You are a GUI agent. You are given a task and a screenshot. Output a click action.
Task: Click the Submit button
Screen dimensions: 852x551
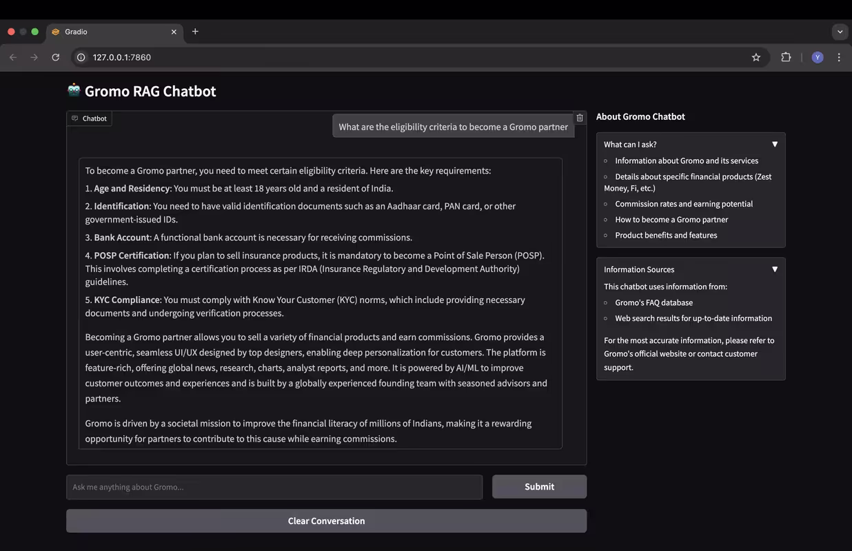pos(539,486)
